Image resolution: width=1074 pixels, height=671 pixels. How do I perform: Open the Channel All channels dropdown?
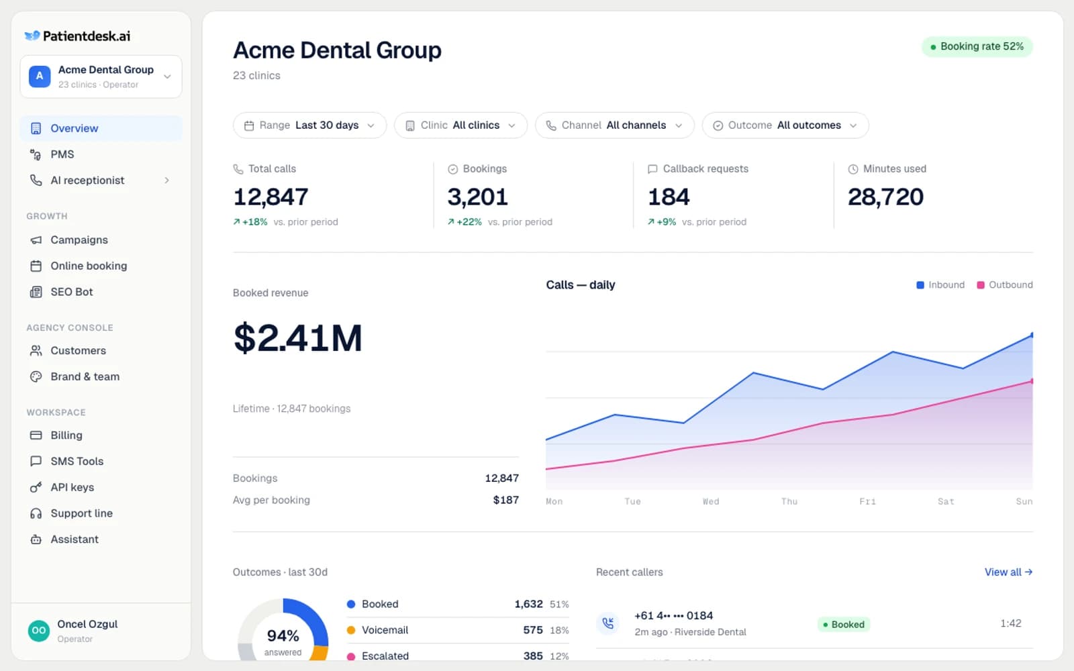614,125
